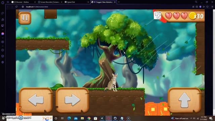This screenshot has width=215, height=121.
Task: Tap the up arrow jump button
Action: pos(184,100)
